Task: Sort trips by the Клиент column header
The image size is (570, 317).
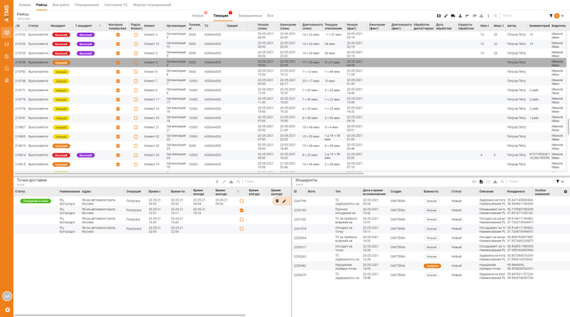Action: tap(150, 26)
